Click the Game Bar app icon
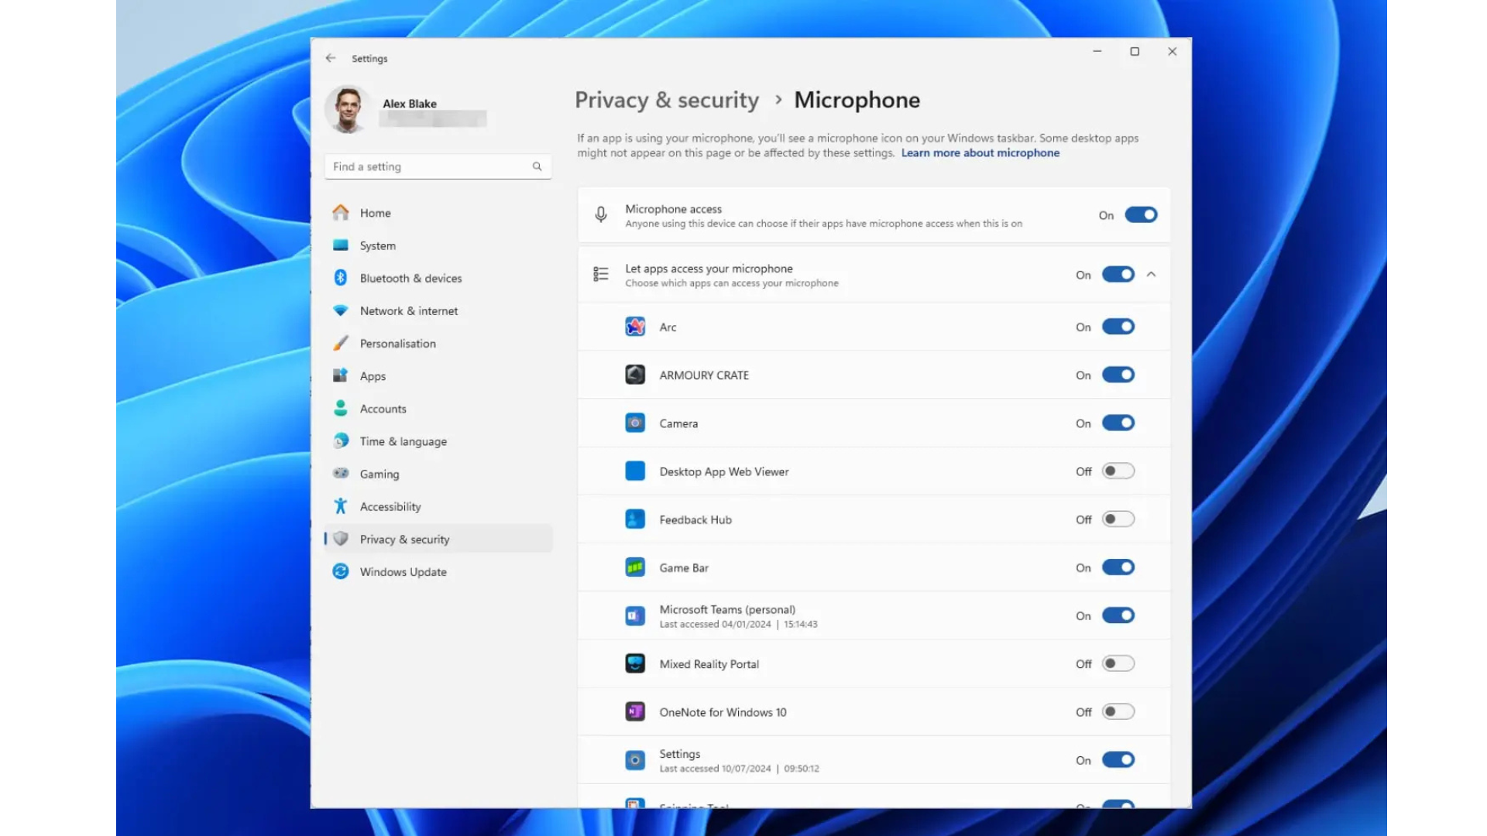Screen dimensions: 1487x836 (x=635, y=567)
